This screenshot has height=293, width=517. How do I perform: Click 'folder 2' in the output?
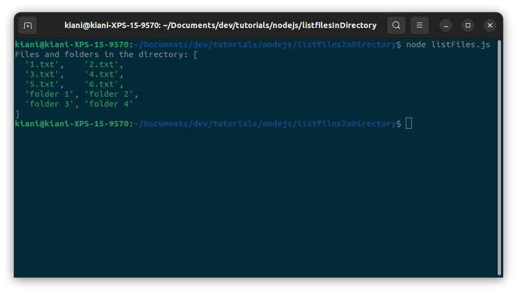(x=109, y=94)
